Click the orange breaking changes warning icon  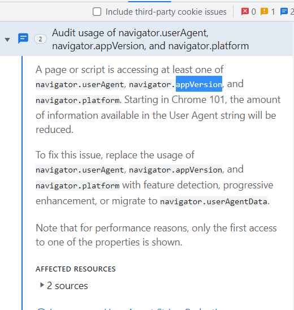[x=264, y=11]
